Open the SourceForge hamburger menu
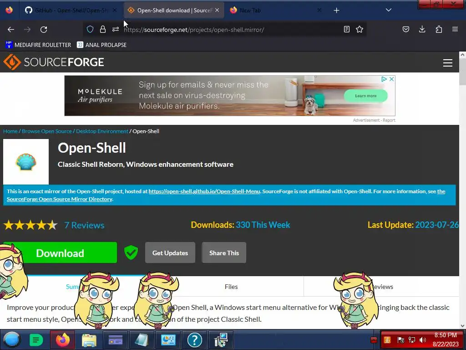This screenshot has height=350, width=466. pyautogui.click(x=448, y=62)
